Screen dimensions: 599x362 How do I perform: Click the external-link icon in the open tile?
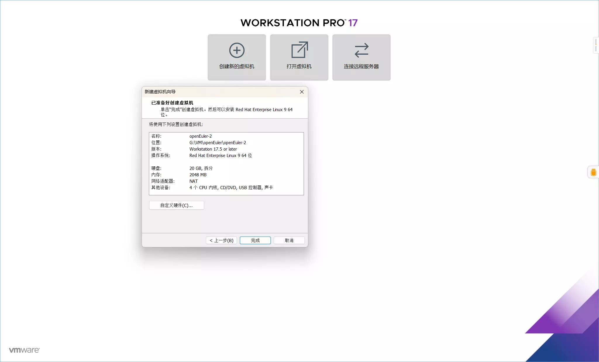(299, 50)
